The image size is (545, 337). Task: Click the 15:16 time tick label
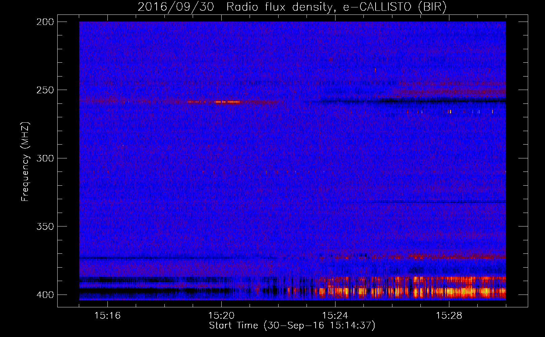(107, 315)
